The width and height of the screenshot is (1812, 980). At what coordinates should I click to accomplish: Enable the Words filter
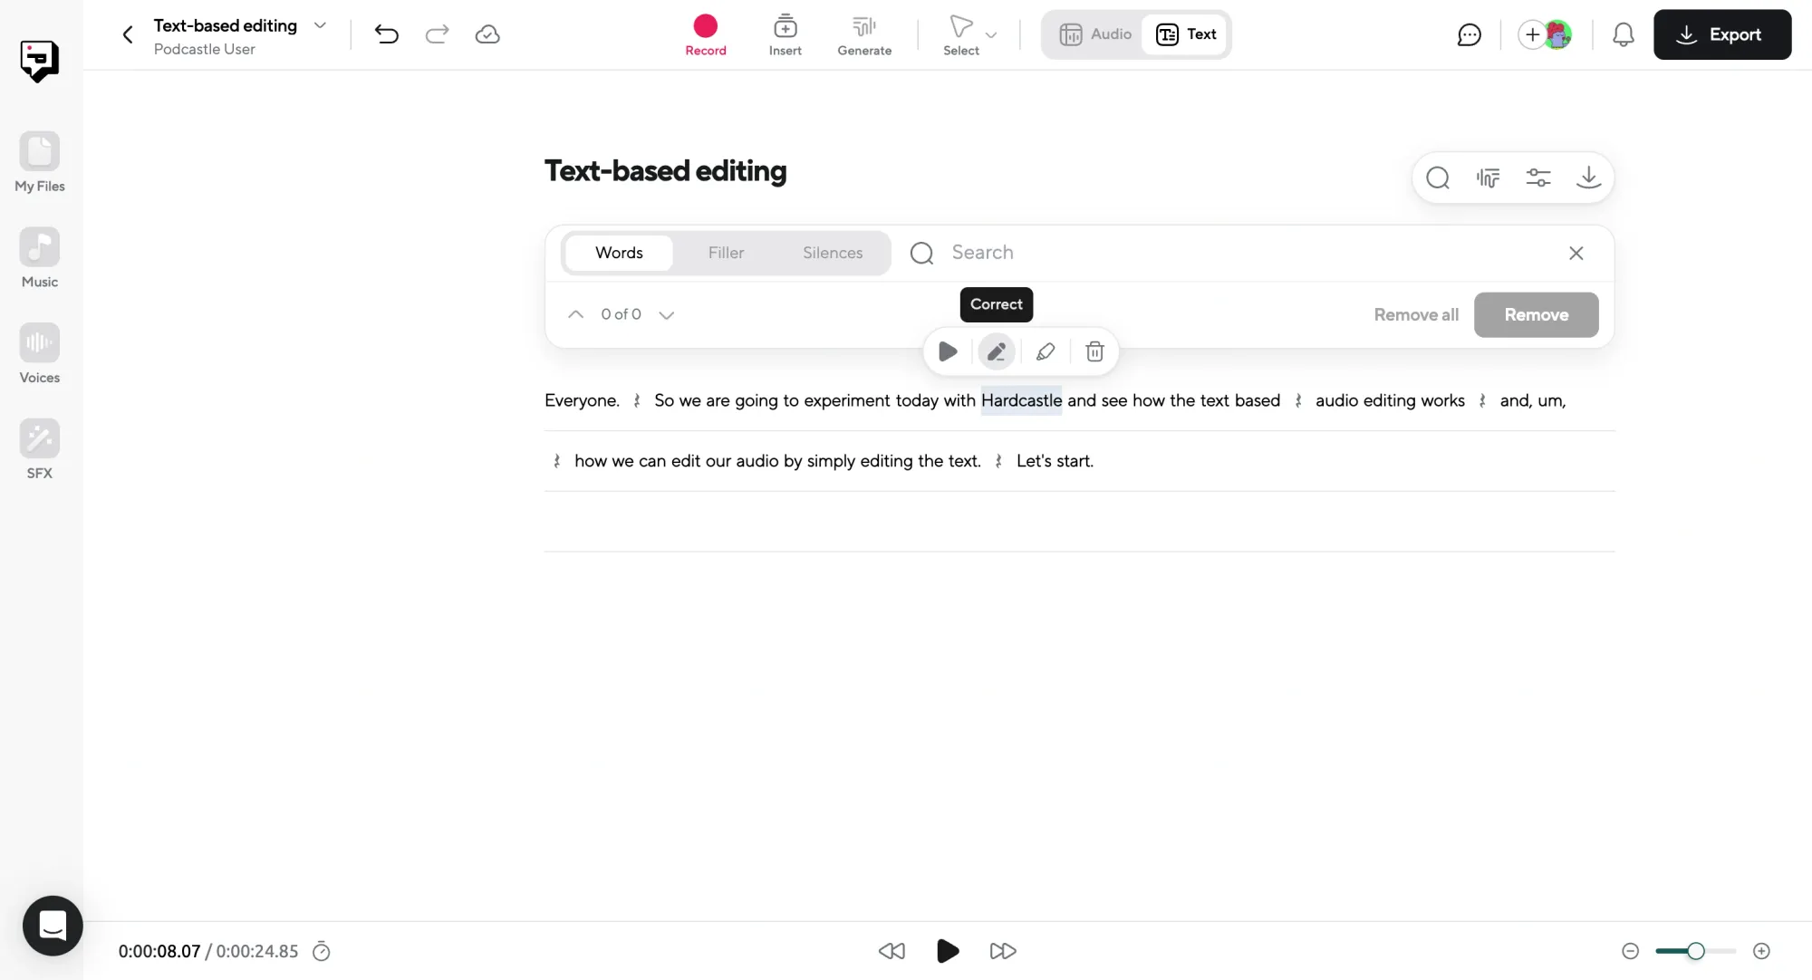coord(619,253)
